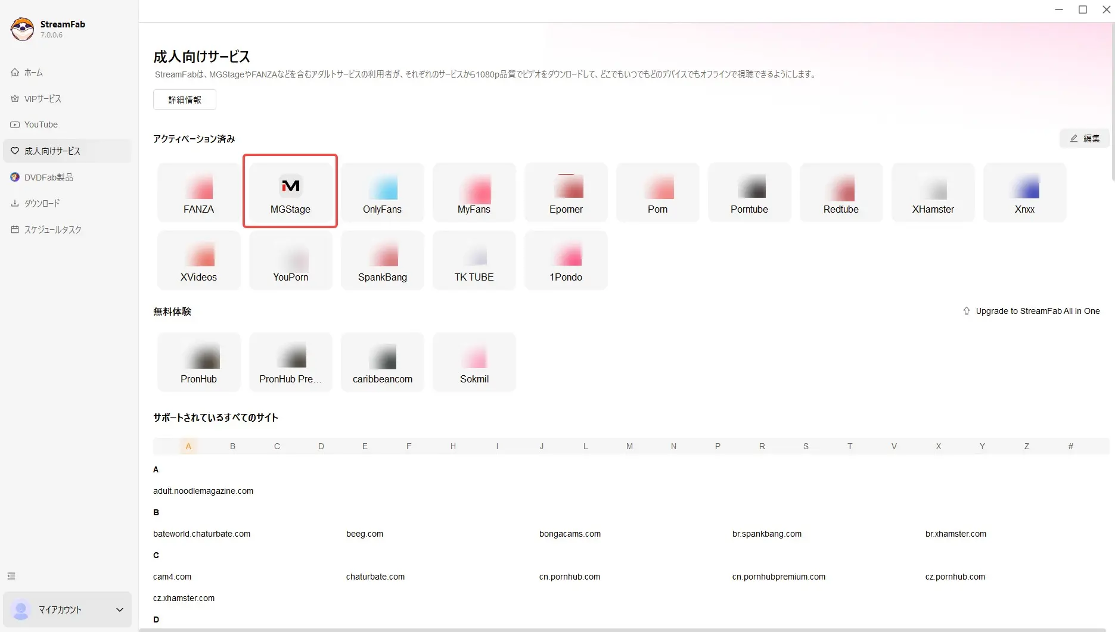This screenshot has width=1115, height=632.
Task: Jump to letter A in site index
Action: pos(188,446)
